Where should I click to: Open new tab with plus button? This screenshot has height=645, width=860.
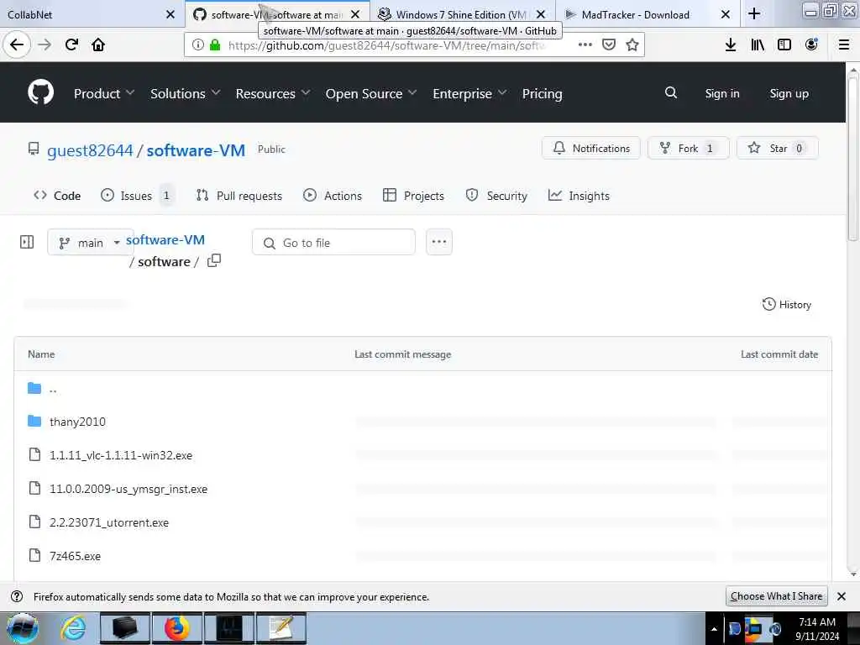[x=754, y=13]
